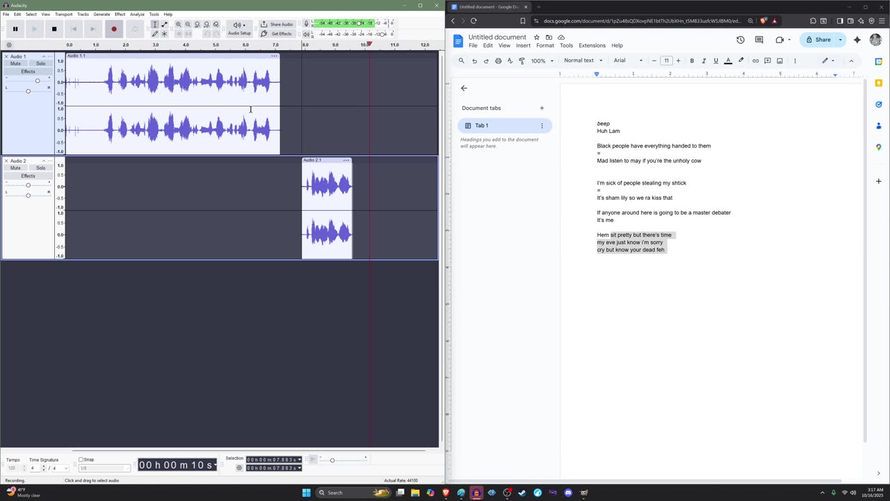Image resolution: width=890 pixels, height=501 pixels.
Task: Zoom out on the Audacity timeline
Action: 188,25
